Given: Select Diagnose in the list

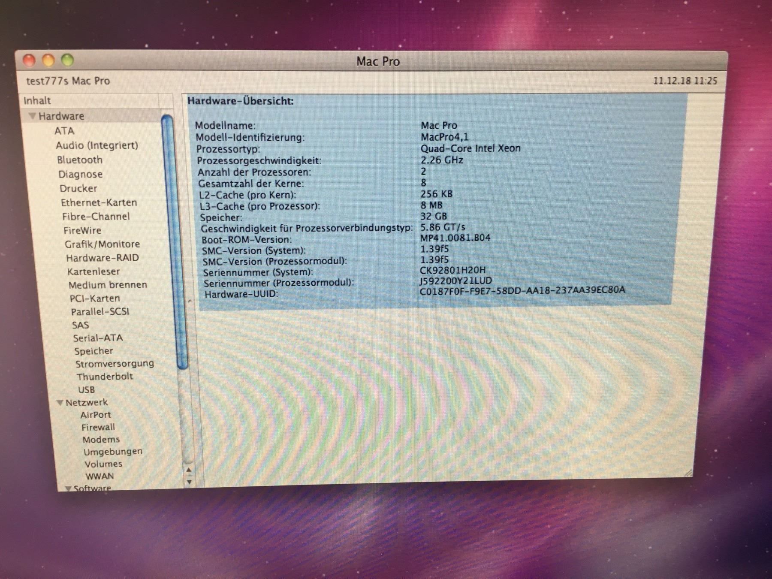Looking at the screenshot, I should [81, 175].
